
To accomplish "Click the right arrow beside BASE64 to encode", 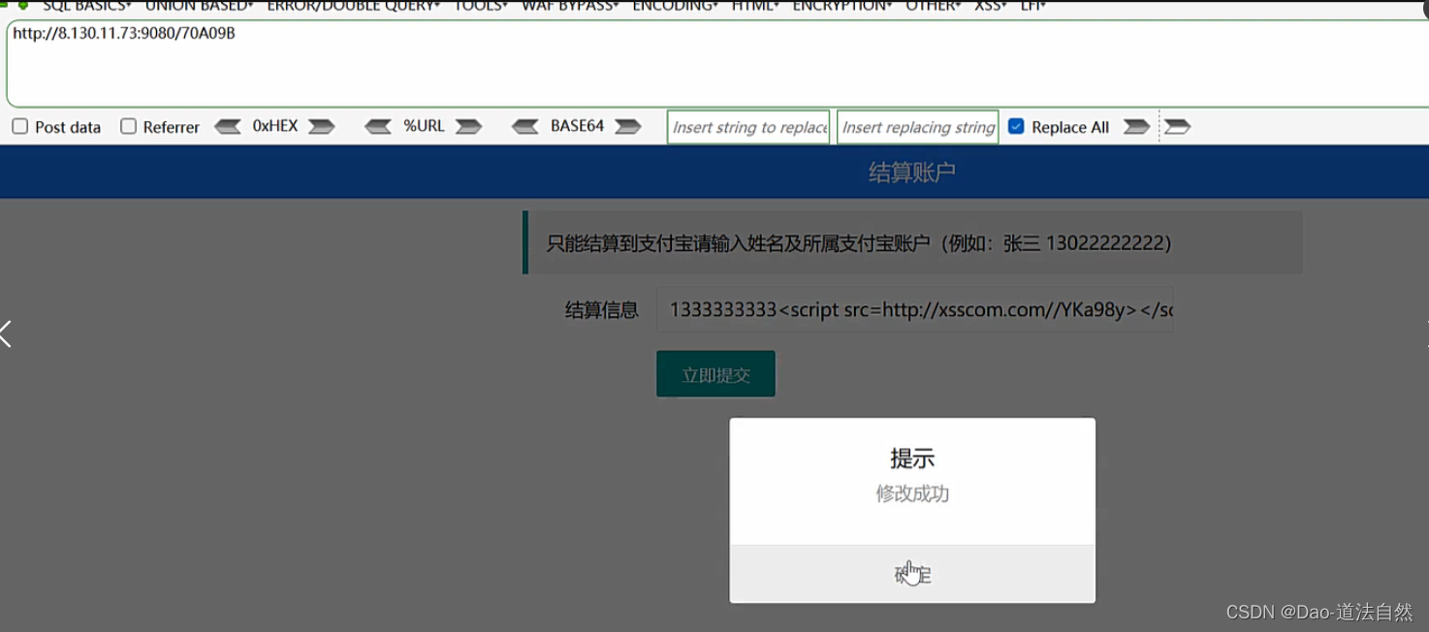I will [x=628, y=127].
